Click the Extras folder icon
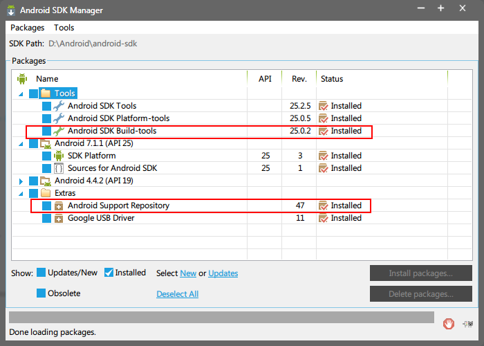Viewport: 484px width, 346px height. [x=46, y=193]
